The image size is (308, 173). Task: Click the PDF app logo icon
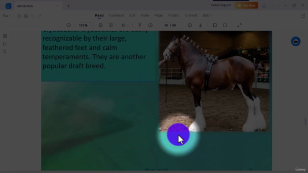[8, 6]
